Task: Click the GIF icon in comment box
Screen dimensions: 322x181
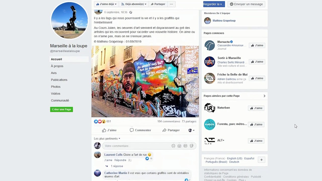Action: (185, 146)
